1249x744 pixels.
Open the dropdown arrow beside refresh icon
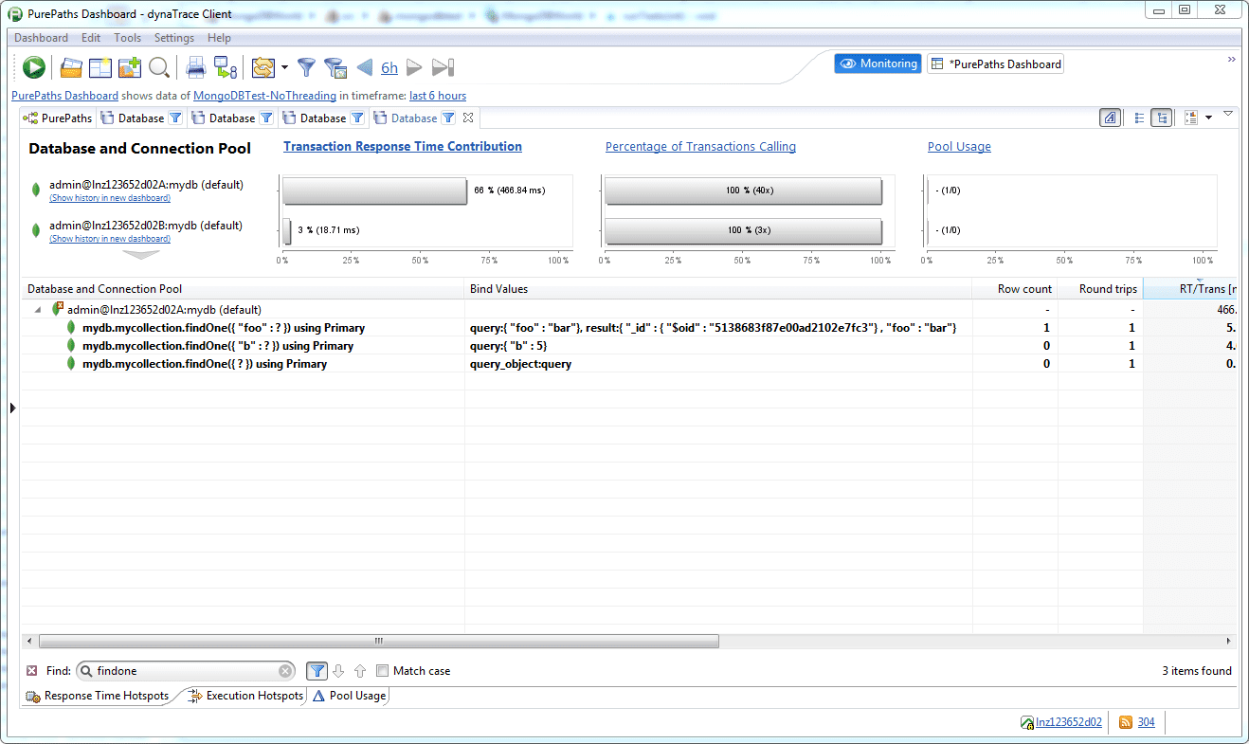pyautogui.click(x=284, y=67)
